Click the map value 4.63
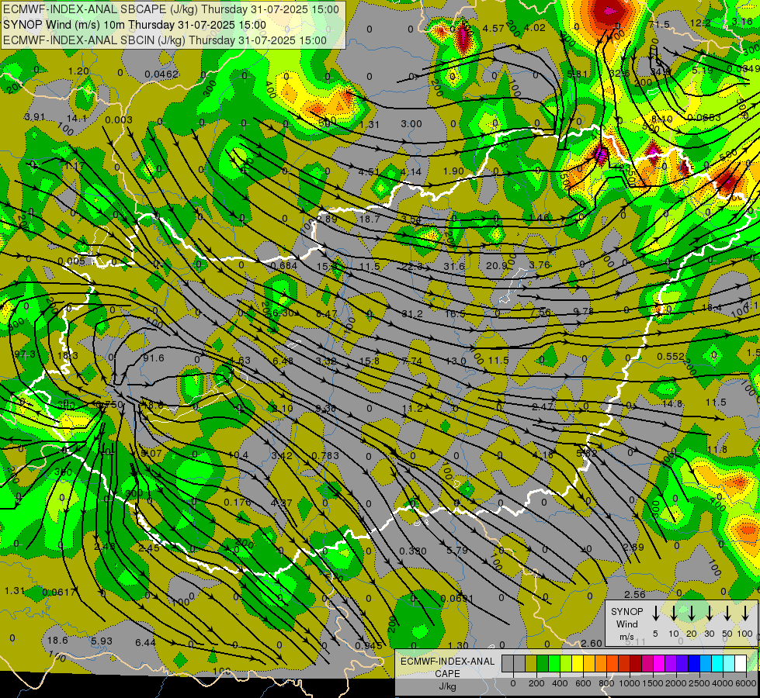 point(240,360)
